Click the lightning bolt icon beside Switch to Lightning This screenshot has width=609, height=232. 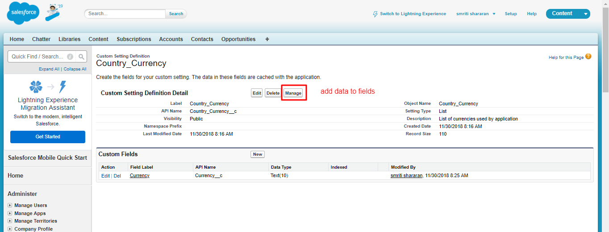(x=375, y=14)
